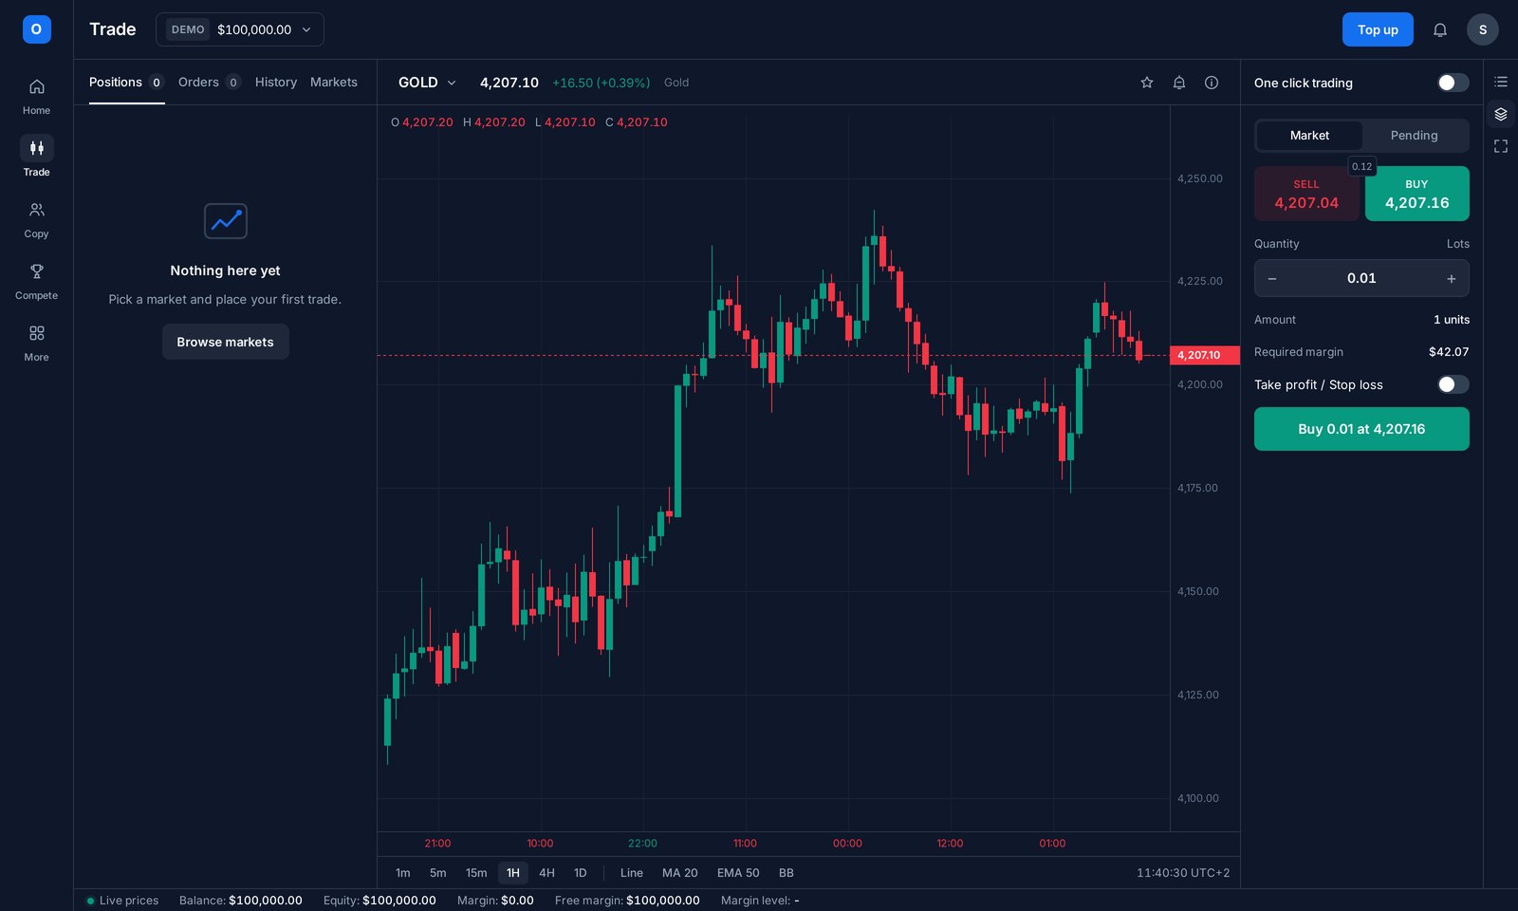The height and width of the screenshot is (911, 1518).
Task: Enter fullscreen chart mode
Action: tap(1500, 146)
